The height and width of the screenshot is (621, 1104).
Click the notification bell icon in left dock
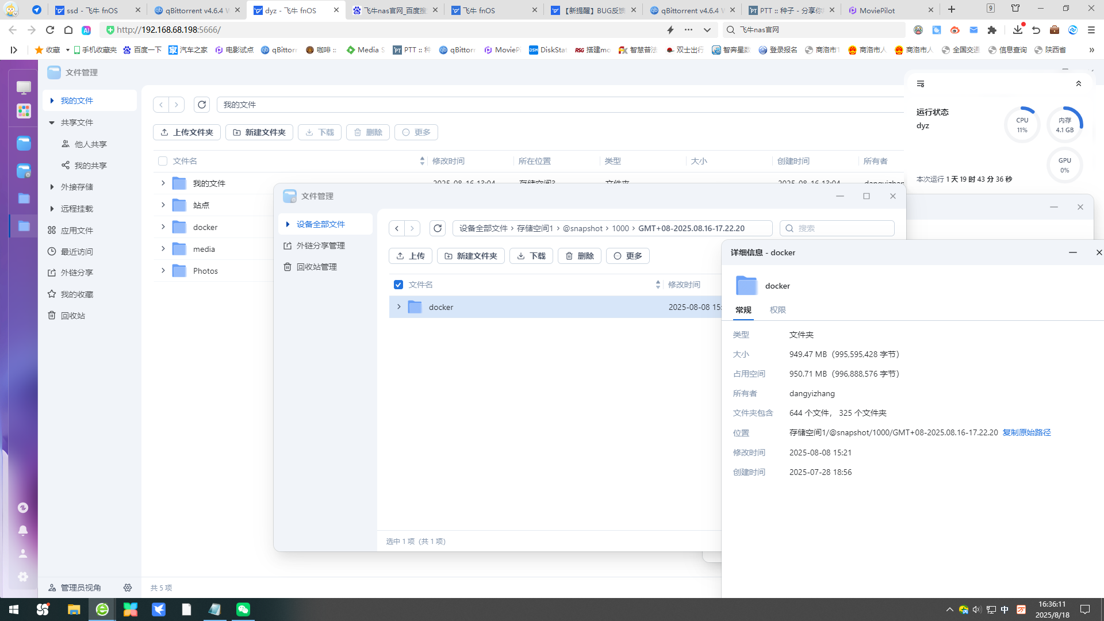[23, 531]
